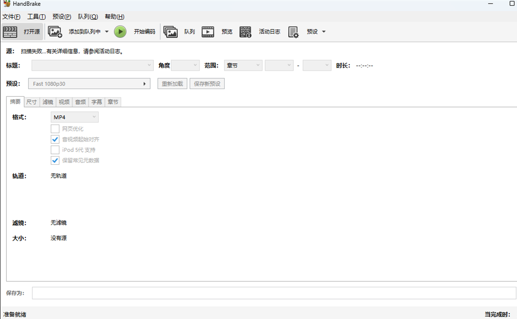Open Activity Log icon in toolbar

245,32
